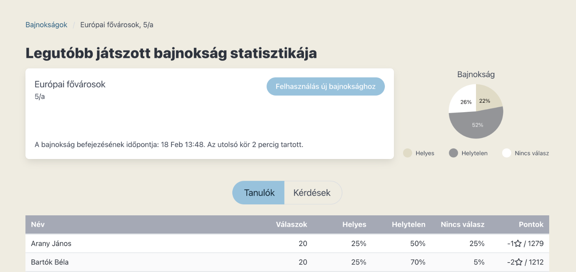Switch to the Kérdések tab
Image resolution: width=576 pixels, height=272 pixels.
(x=312, y=193)
